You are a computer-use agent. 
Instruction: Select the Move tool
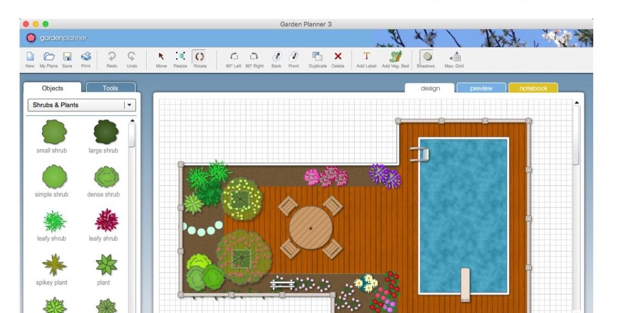pos(161,57)
